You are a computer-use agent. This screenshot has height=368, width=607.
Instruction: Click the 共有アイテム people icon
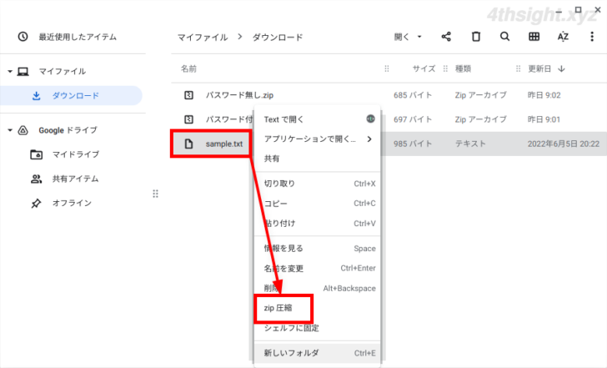click(x=37, y=179)
